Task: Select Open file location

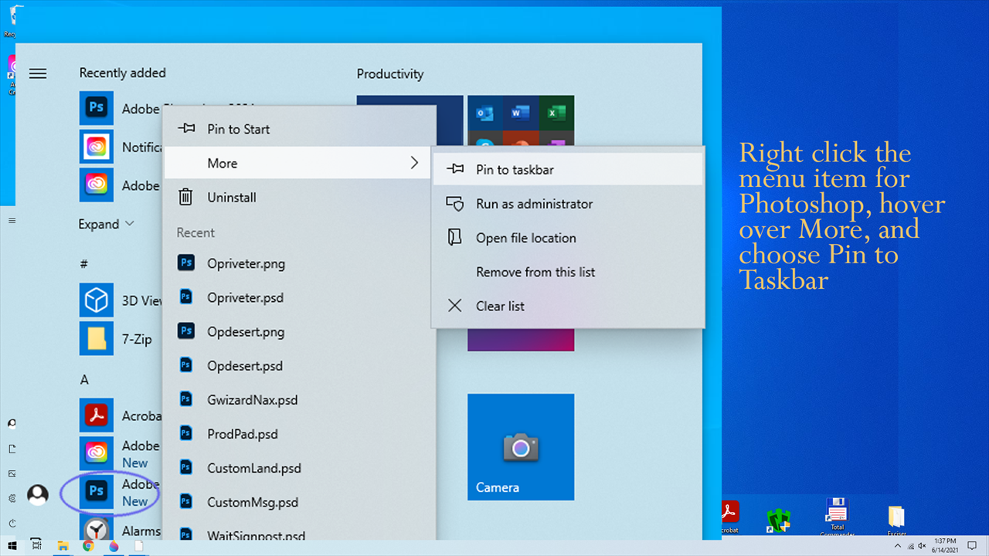Action: tap(568, 238)
